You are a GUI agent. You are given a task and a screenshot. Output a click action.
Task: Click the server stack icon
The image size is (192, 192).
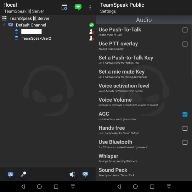pyautogui.click(x=4, y=18)
